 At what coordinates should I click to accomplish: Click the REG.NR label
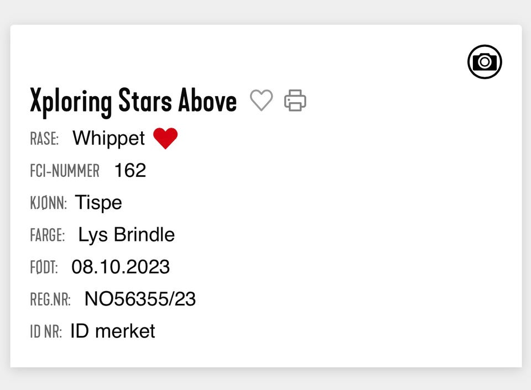50,300
